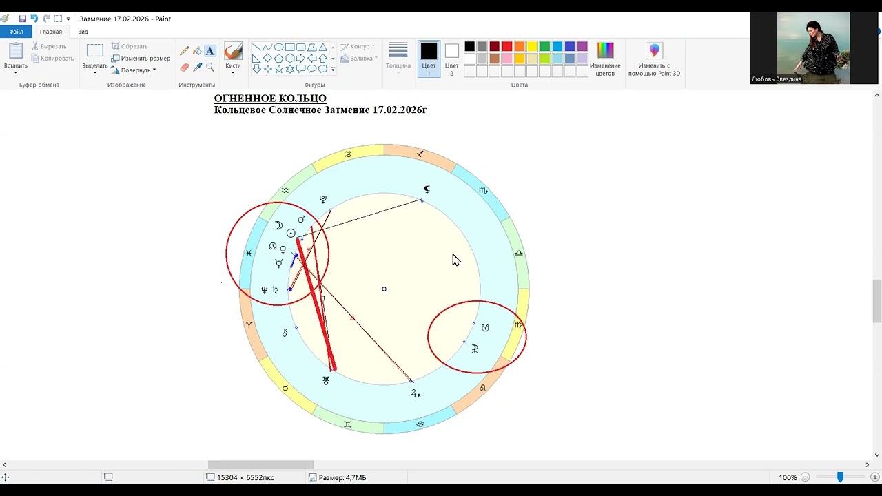Image resolution: width=882 pixels, height=496 pixels.
Task: Click zoom in plus button
Action: pyautogui.click(x=875, y=477)
